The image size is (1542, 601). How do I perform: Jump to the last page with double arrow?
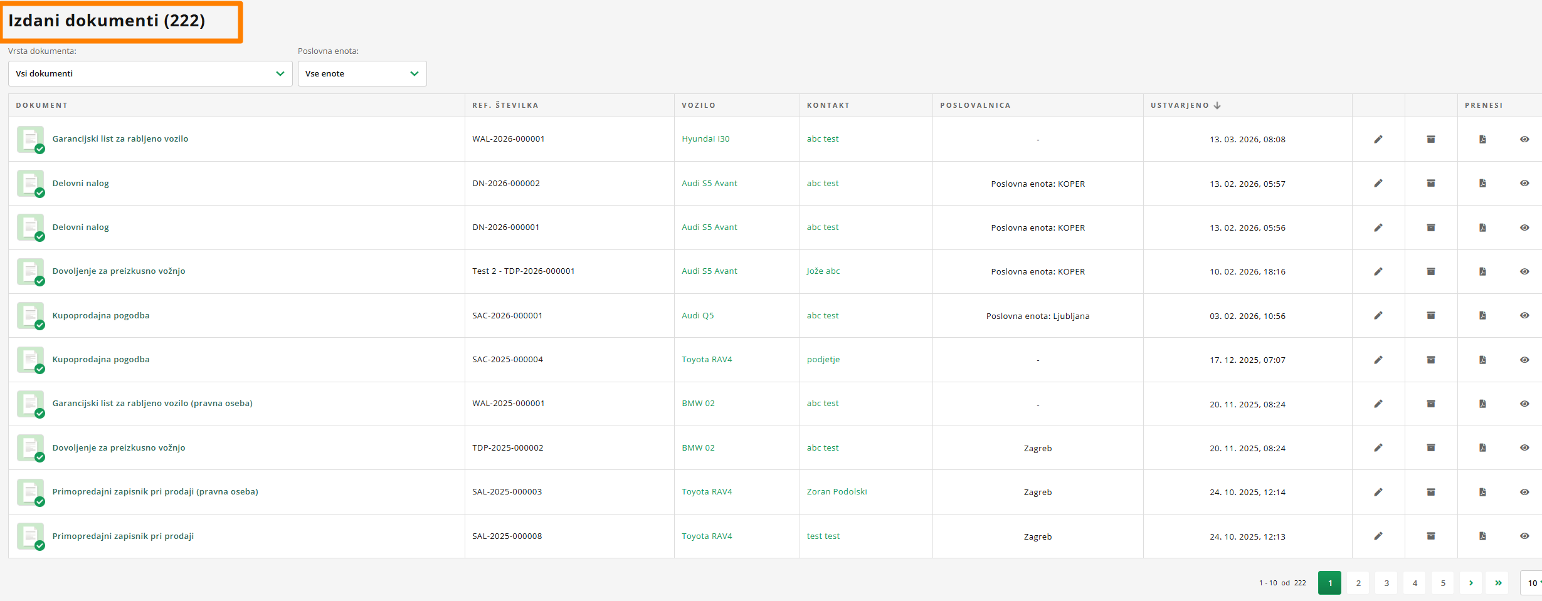[1497, 583]
